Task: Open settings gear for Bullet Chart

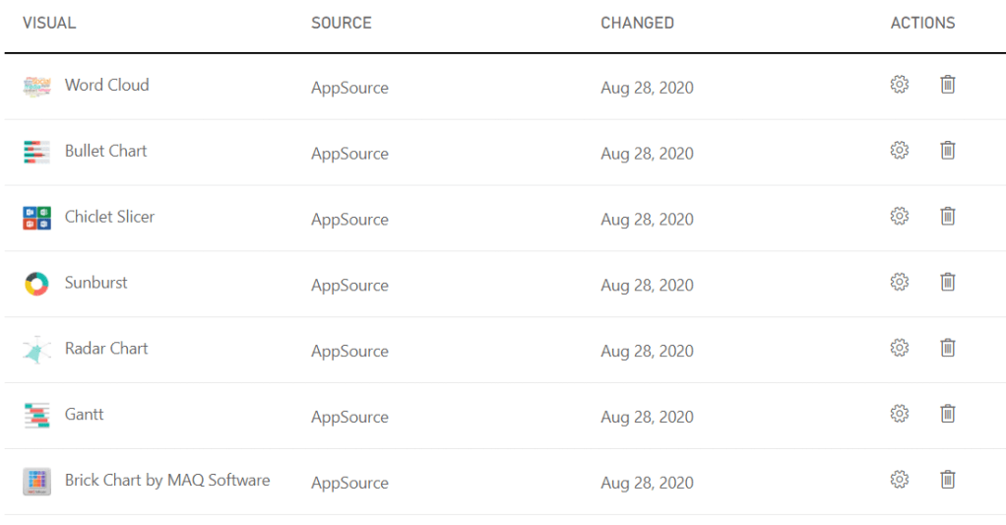Action: coord(899,151)
